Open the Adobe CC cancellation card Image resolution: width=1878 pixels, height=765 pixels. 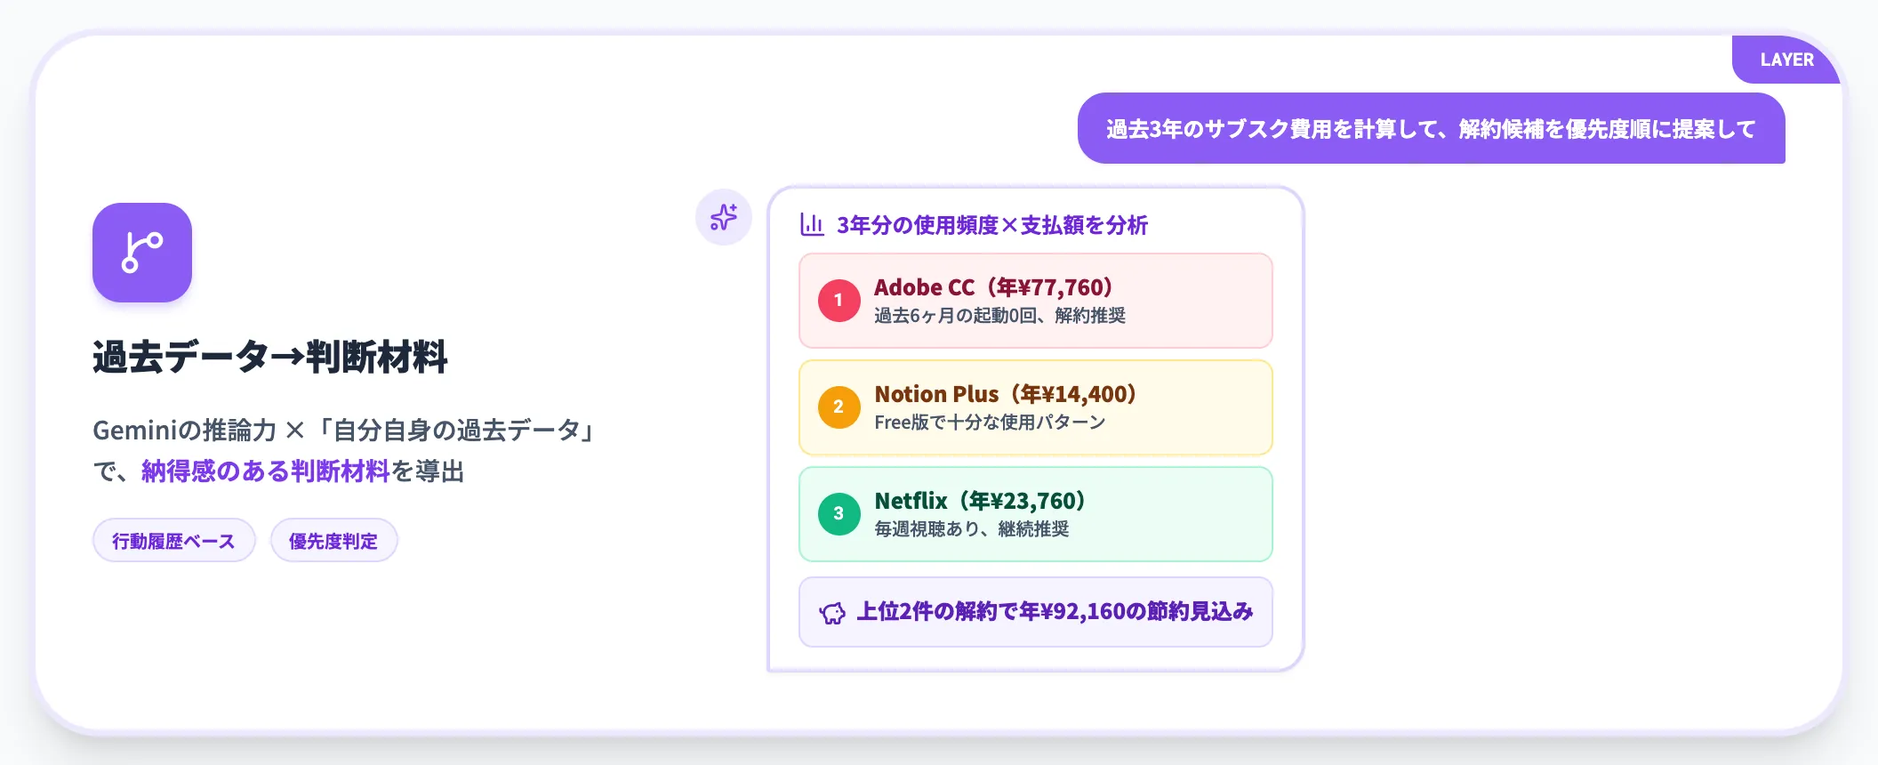(x=1036, y=301)
